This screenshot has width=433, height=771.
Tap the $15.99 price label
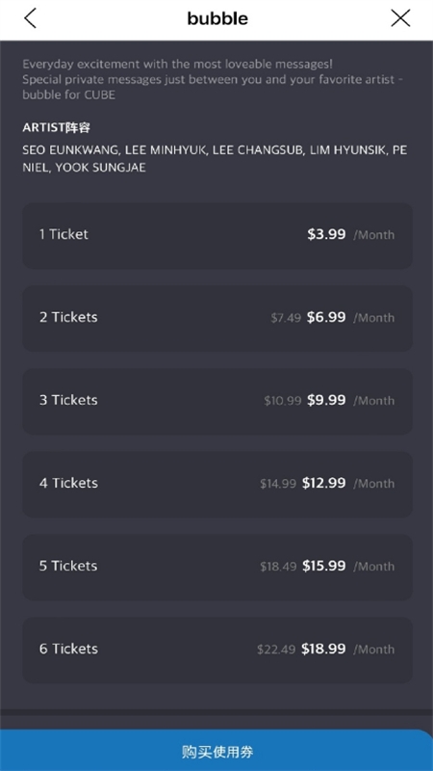tap(324, 566)
